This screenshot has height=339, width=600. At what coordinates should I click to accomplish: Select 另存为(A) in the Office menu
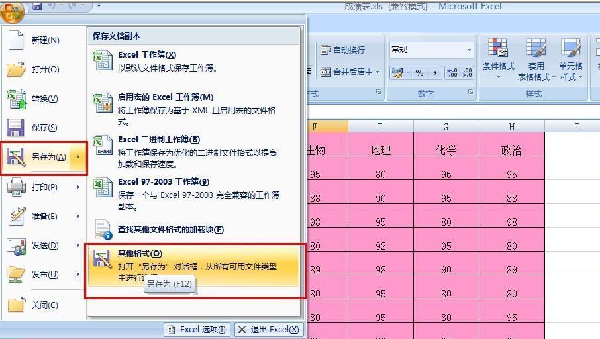pos(36,157)
